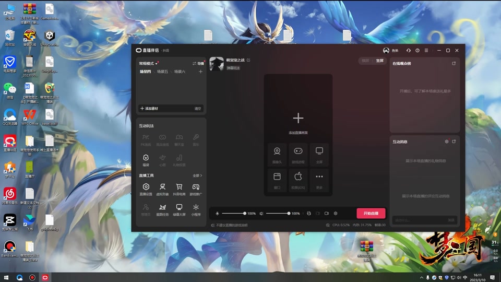
Task: Add 投屏(iOS) Apple screen mirroring source
Action: point(298,180)
